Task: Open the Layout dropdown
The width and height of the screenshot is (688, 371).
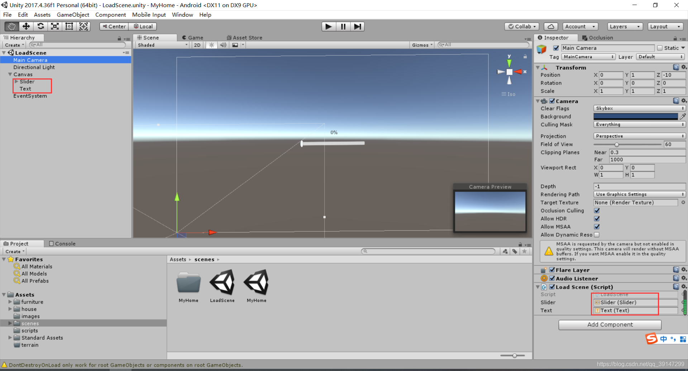Action: coord(665,26)
